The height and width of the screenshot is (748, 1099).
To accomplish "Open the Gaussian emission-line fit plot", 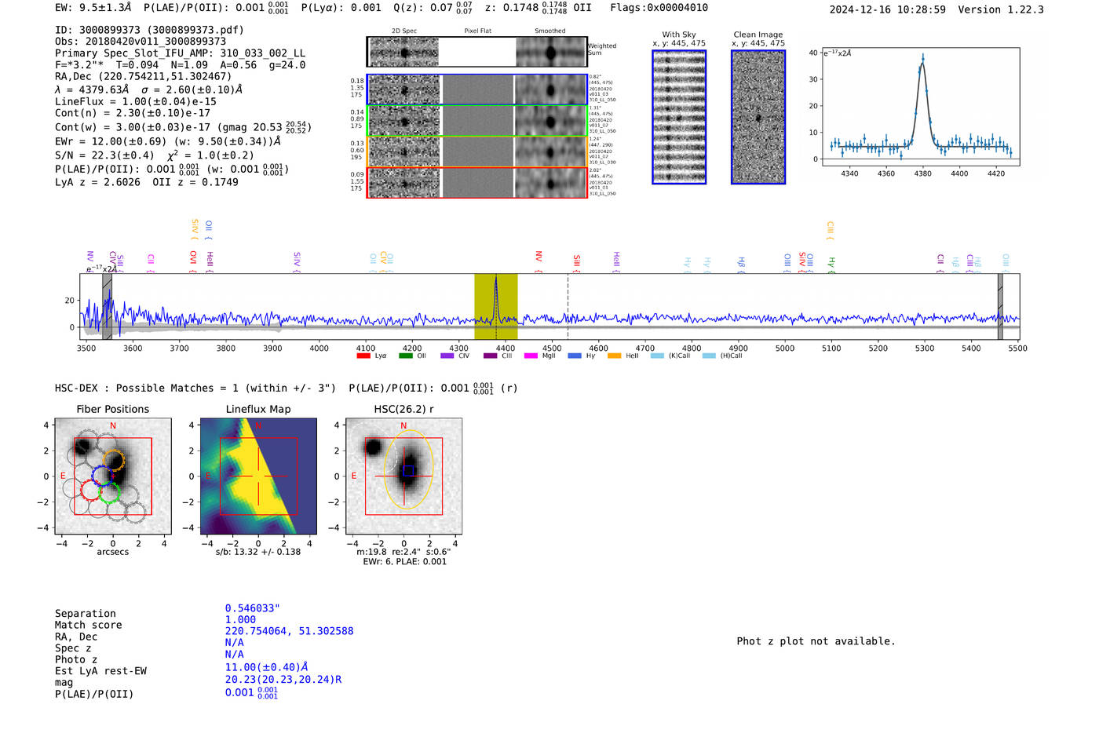I will tap(920, 107).
